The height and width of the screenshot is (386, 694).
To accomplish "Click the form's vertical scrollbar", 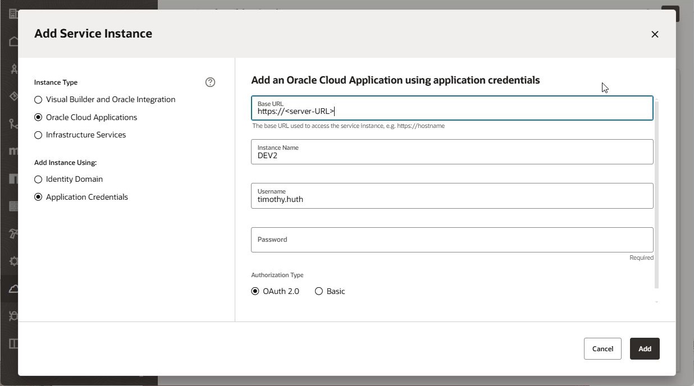I will tap(656, 194).
